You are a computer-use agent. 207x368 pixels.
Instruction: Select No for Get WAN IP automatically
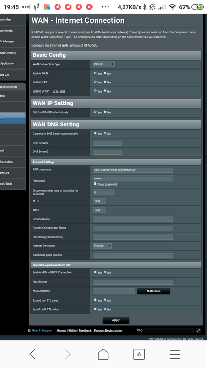(x=105, y=112)
